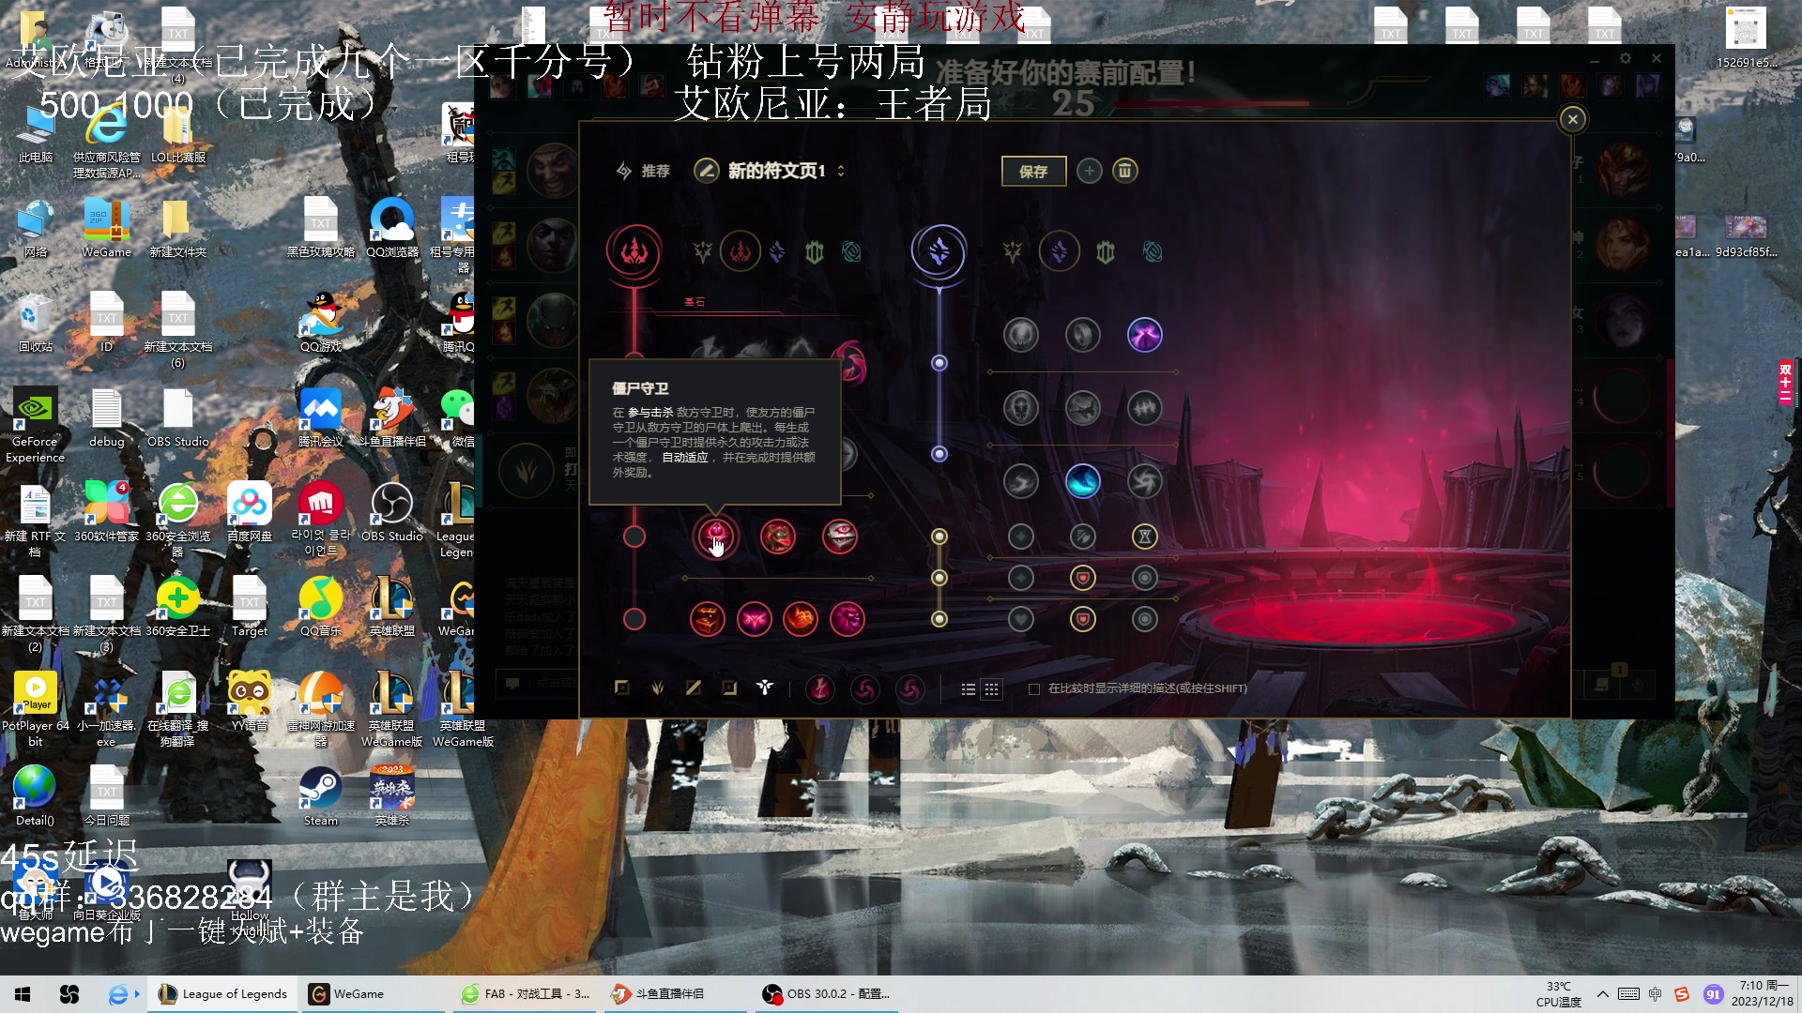
Task: Open the OBS Studio desktop shortcut
Action: point(392,512)
